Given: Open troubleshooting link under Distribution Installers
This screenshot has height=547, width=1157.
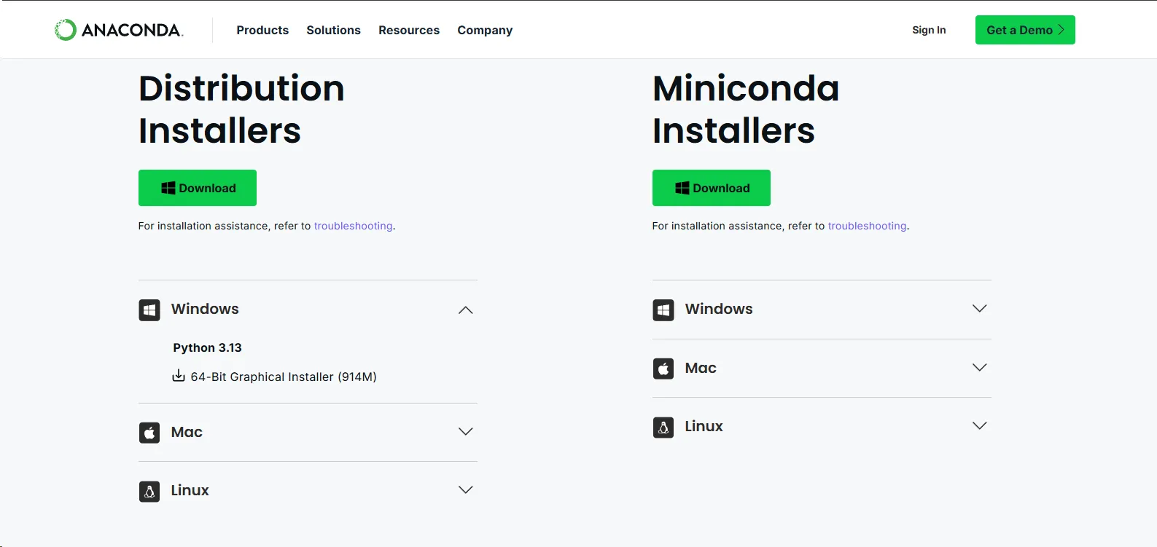Looking at the screenshot, I should tap(353, 226).
